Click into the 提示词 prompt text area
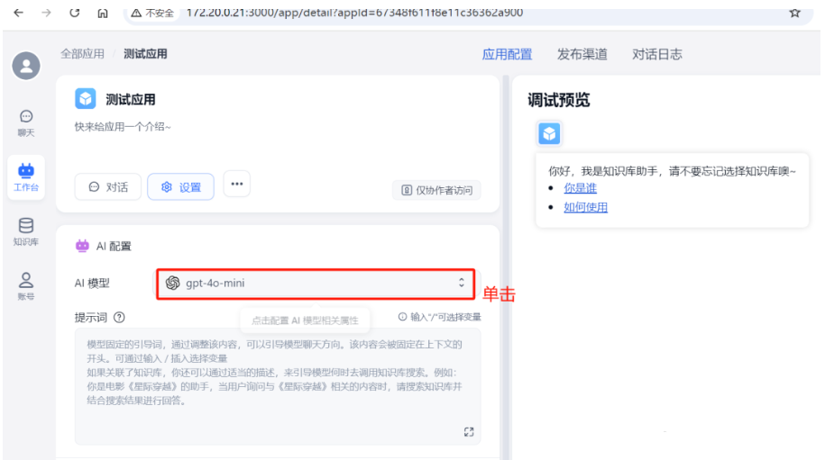 [x=278, y=386]
